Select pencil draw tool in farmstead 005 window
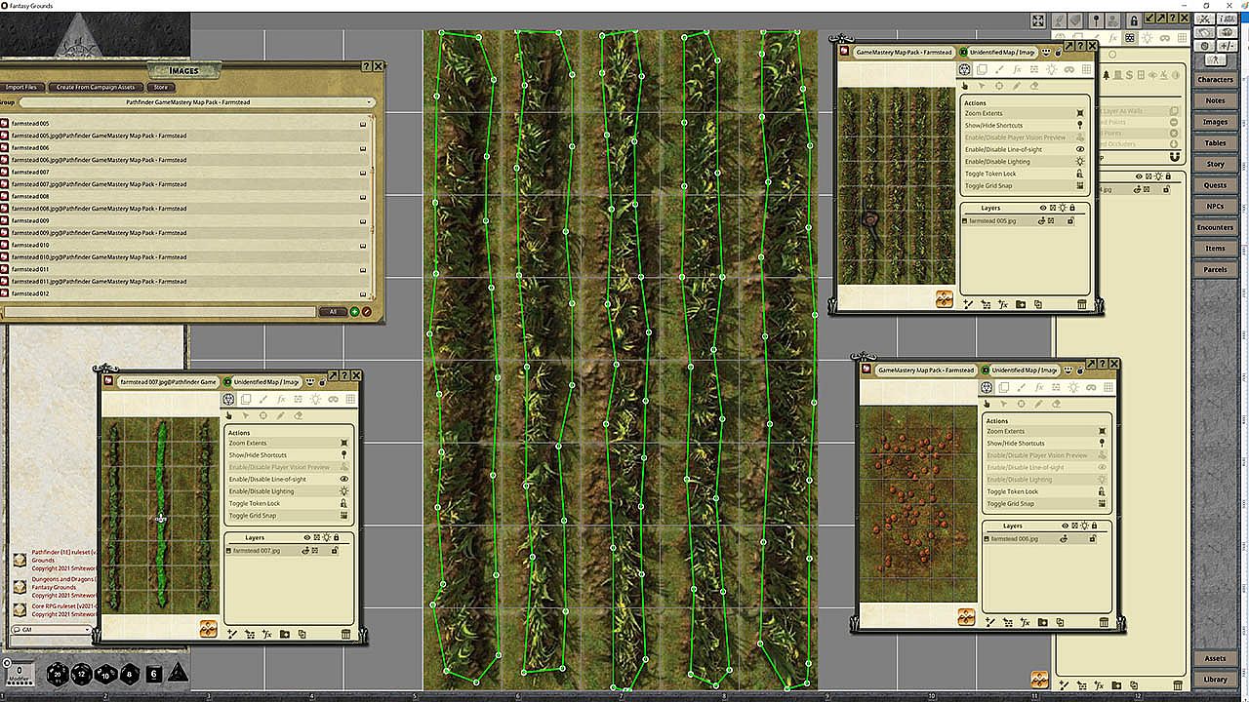The image size is (1249, 702). (1016, 86)
